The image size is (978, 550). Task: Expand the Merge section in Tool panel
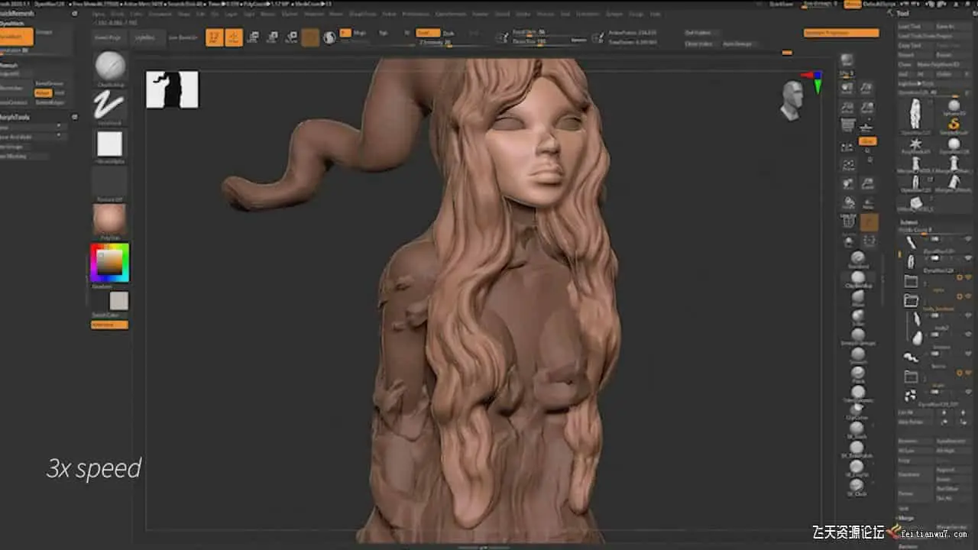point(907,518)
